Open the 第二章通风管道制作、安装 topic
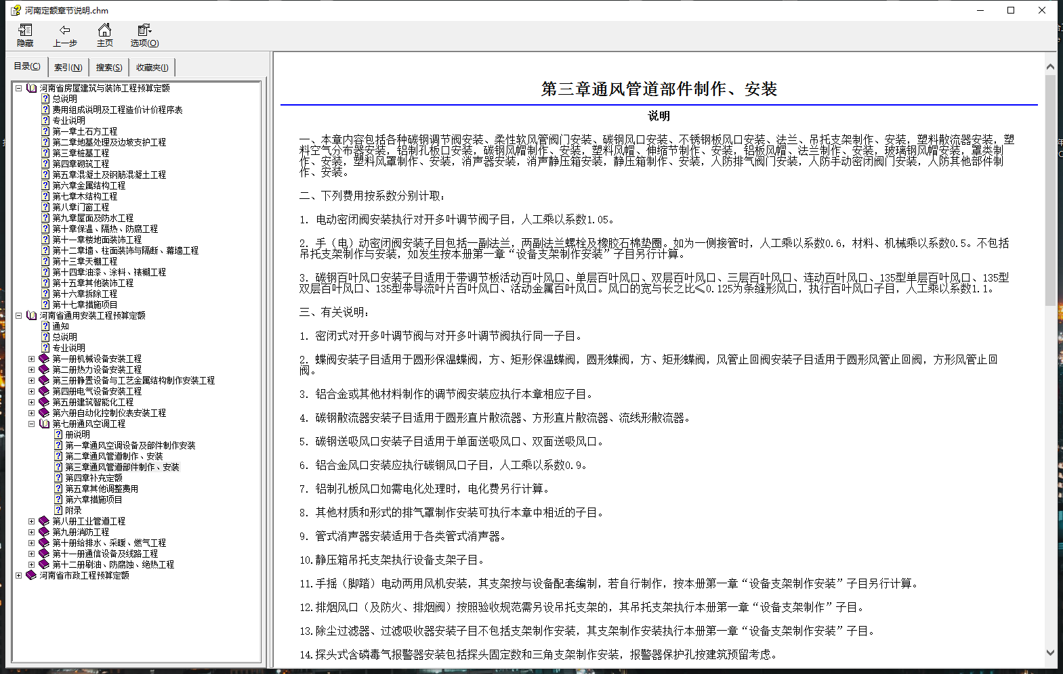This screenshot has height=674, width=1063. click(x=114, y=456)
